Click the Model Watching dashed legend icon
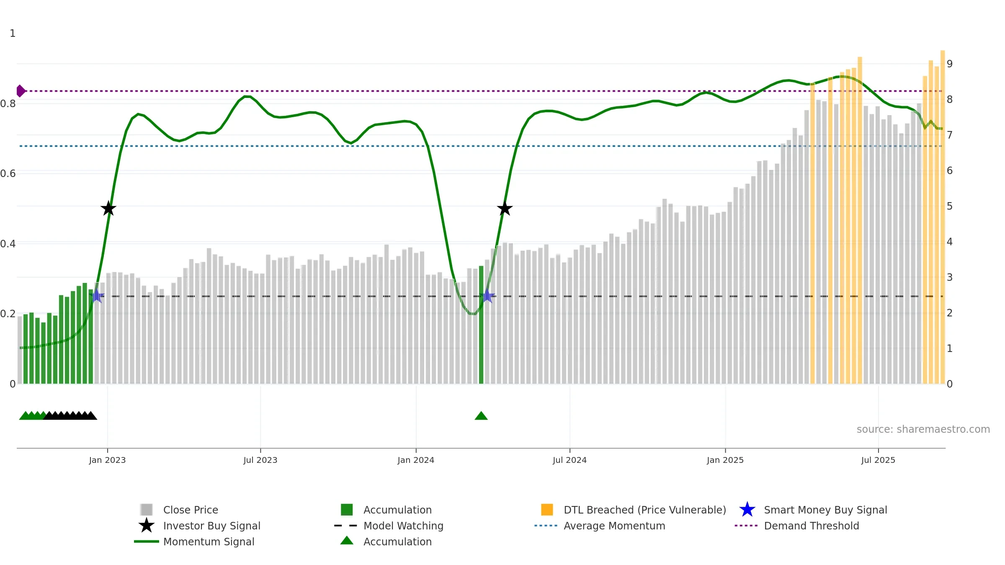The width and height of the screenshot is (1005, 565). (x=346, y=525)
